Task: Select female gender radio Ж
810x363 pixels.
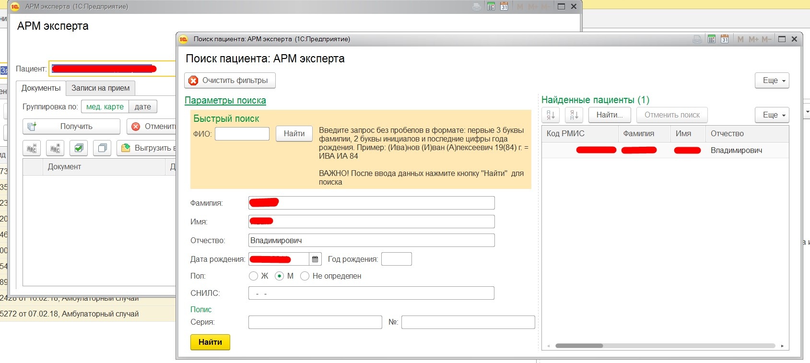Action: click(254, 276)
